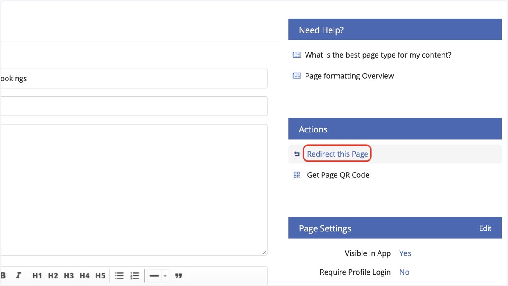
Task: Focus the empty field below the title
Action: tap(133, 106)
